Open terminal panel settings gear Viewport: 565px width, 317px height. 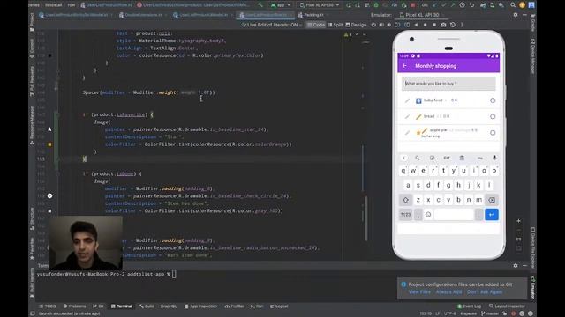516,266
